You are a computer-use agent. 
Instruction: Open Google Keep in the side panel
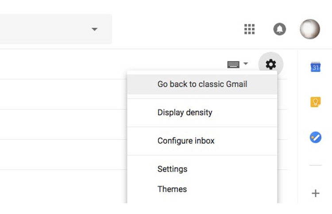pos(316,102)
